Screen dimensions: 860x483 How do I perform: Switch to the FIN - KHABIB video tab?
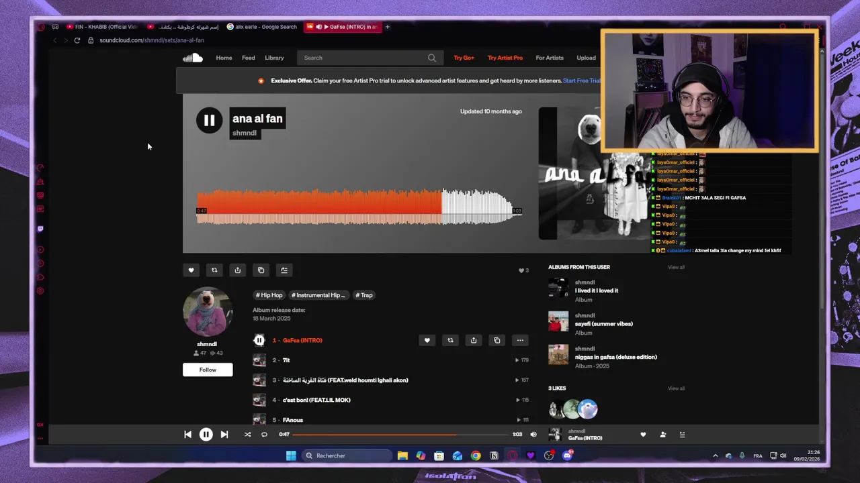coord(103,27)
